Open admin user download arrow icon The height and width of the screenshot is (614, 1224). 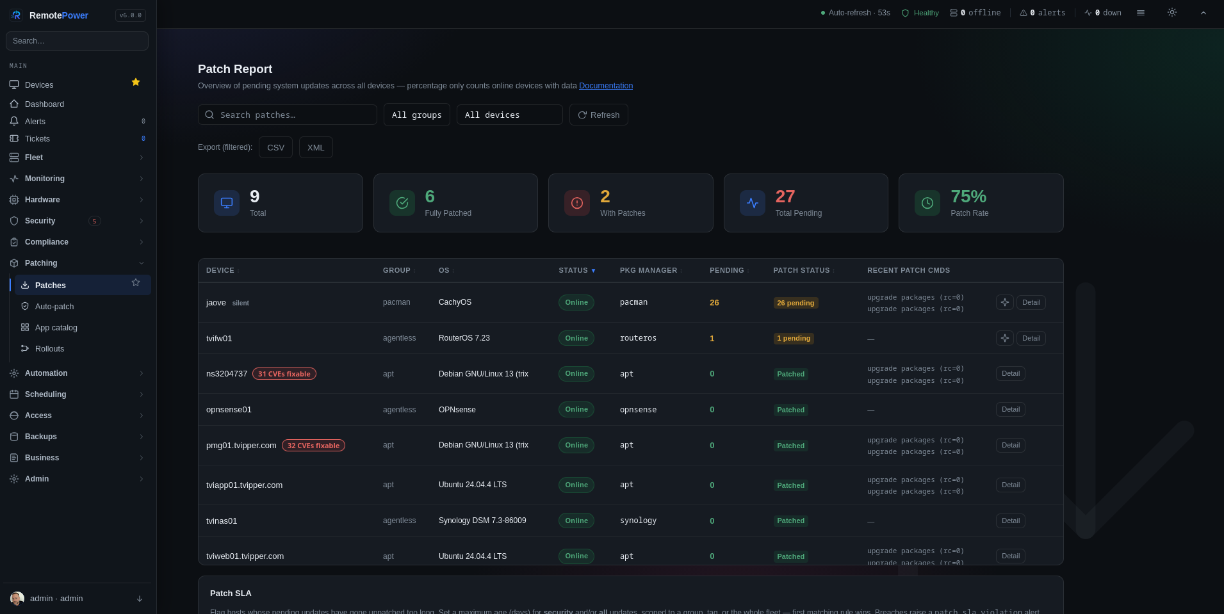click(140, 599)
